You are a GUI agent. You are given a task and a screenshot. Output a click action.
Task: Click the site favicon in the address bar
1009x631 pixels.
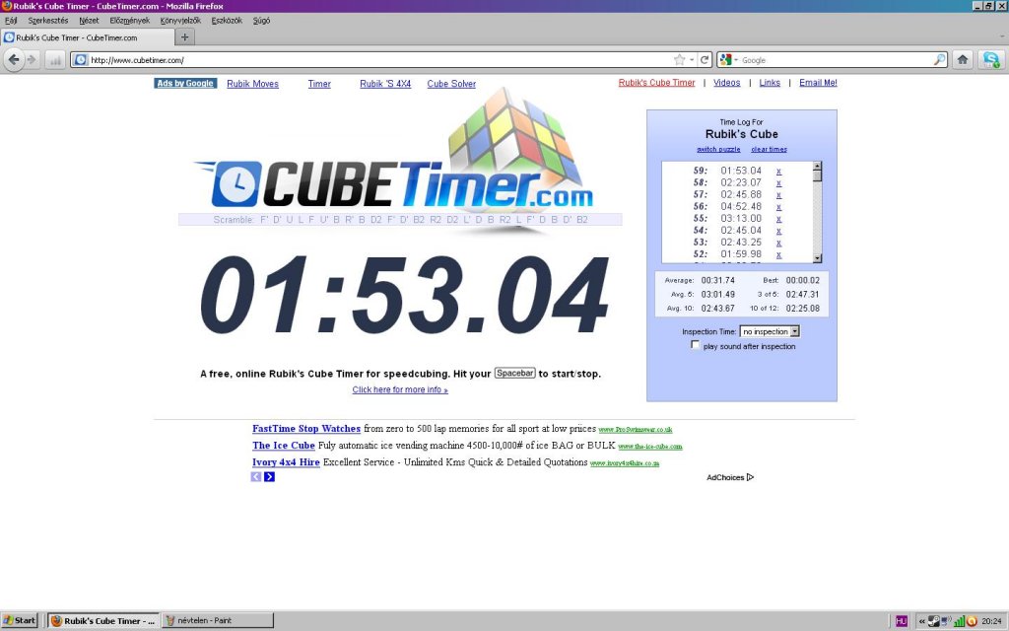[x=81, y=60]
